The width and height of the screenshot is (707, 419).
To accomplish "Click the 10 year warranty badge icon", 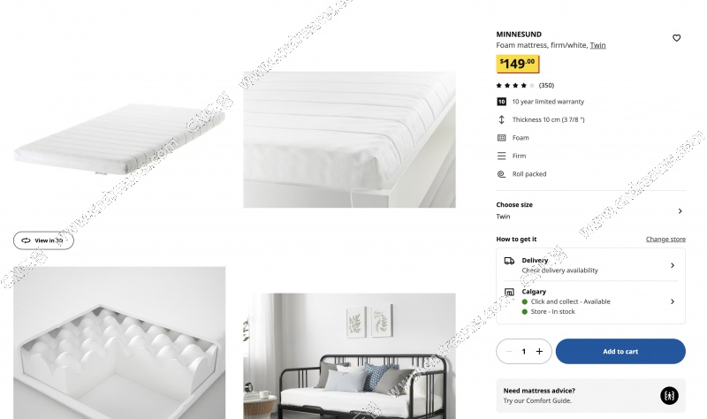I will point(501,102).
